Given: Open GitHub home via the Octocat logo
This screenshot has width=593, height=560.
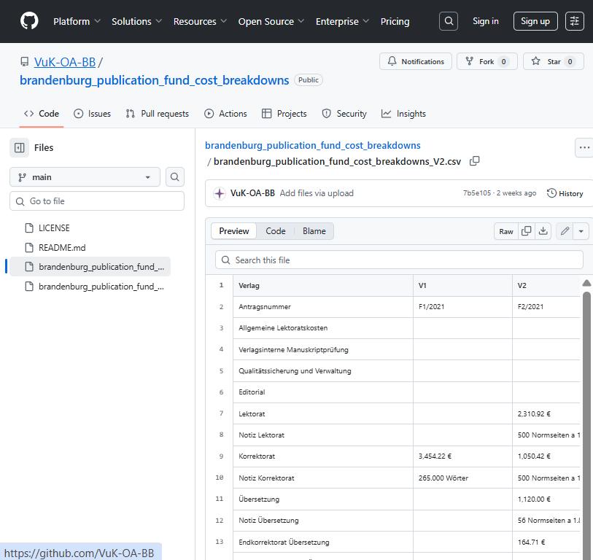Looking at the screenshot, I should pos(28,21).
